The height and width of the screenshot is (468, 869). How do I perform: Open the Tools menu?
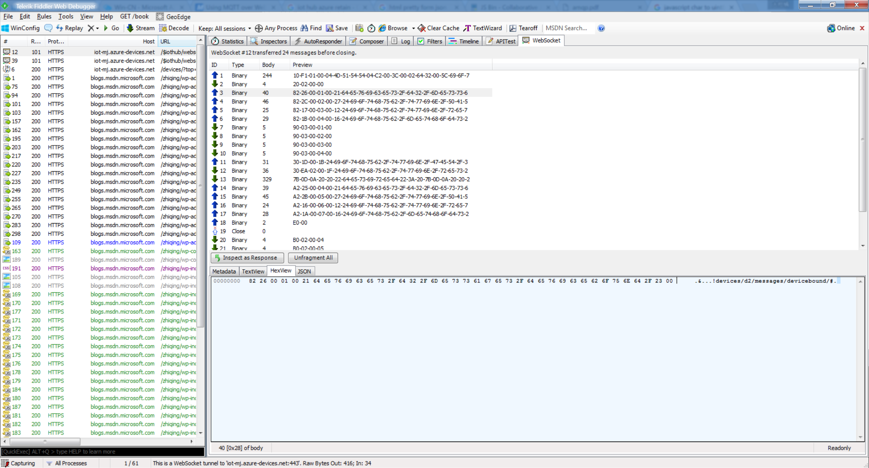tap(65, 16)
